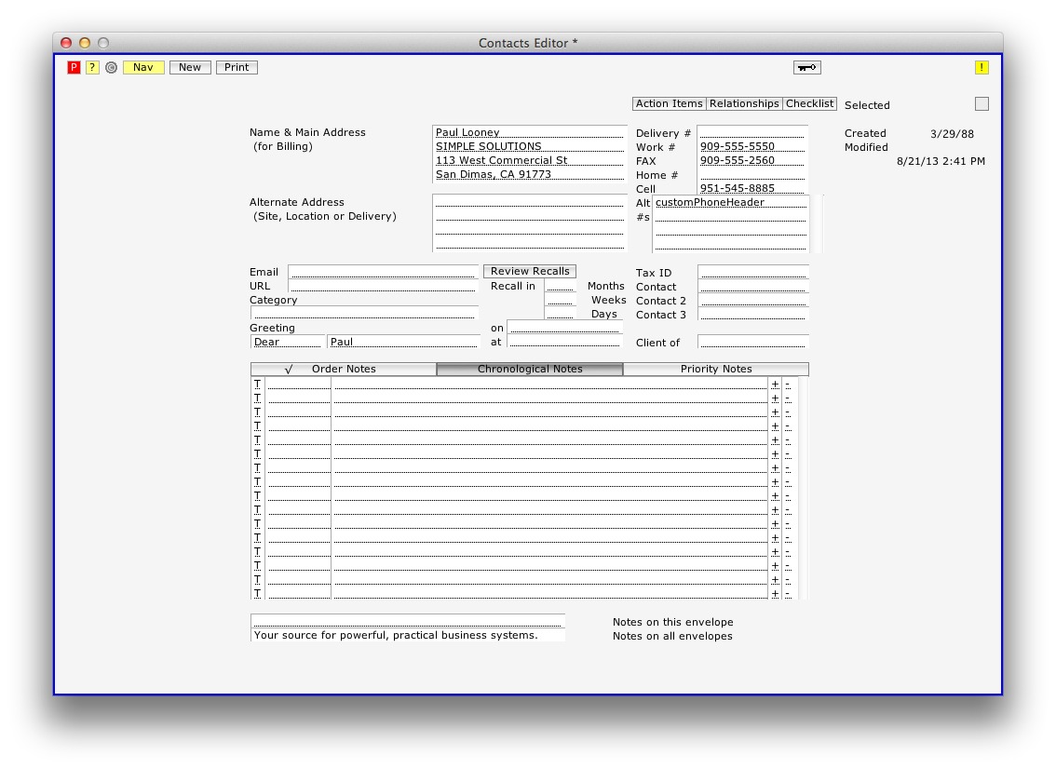The width and height of the screenshot is (1056, 769).
Task: Click the Contact field below Tax ID
Action: (752, 286)
